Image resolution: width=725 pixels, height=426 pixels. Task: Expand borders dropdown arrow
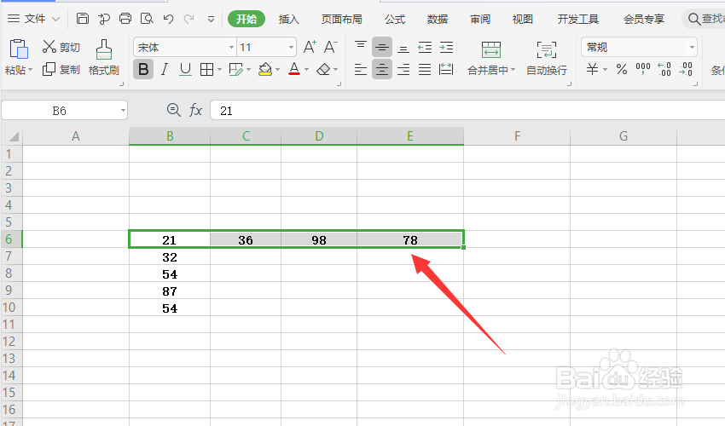[x=219, y=70]
